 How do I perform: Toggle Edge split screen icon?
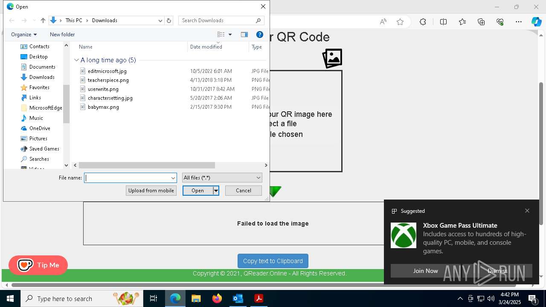[x=443, y=22]
